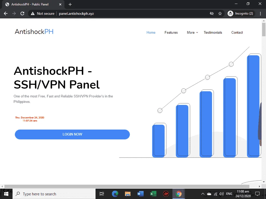Click the horizontal scrollbar thumb

tap(127, 186)
